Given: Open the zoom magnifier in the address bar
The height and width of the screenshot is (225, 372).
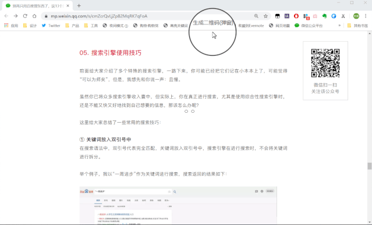Looking at the screenshot, I should 256,16.
